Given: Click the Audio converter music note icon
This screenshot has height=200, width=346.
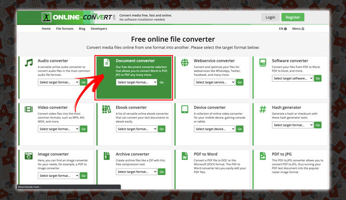Looking at the screenshot, I should click(x=29, y=63).
